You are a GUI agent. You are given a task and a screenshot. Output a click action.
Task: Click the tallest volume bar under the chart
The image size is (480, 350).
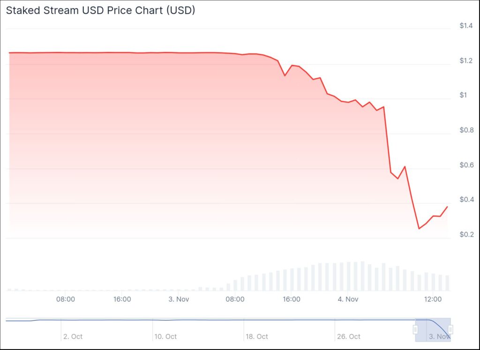[362, 276]
